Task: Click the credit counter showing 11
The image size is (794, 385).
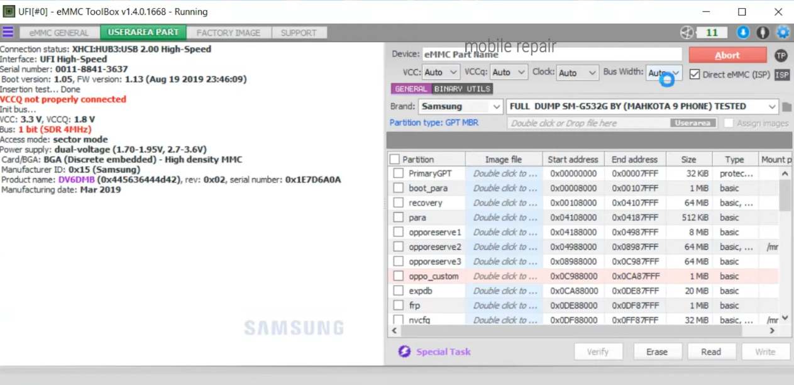Action: [x=712, y=32]
